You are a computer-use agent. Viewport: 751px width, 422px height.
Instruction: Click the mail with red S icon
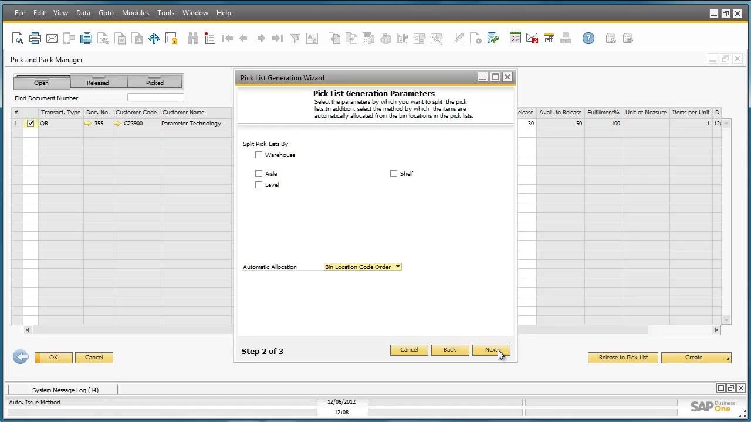(x=532, y=39)
